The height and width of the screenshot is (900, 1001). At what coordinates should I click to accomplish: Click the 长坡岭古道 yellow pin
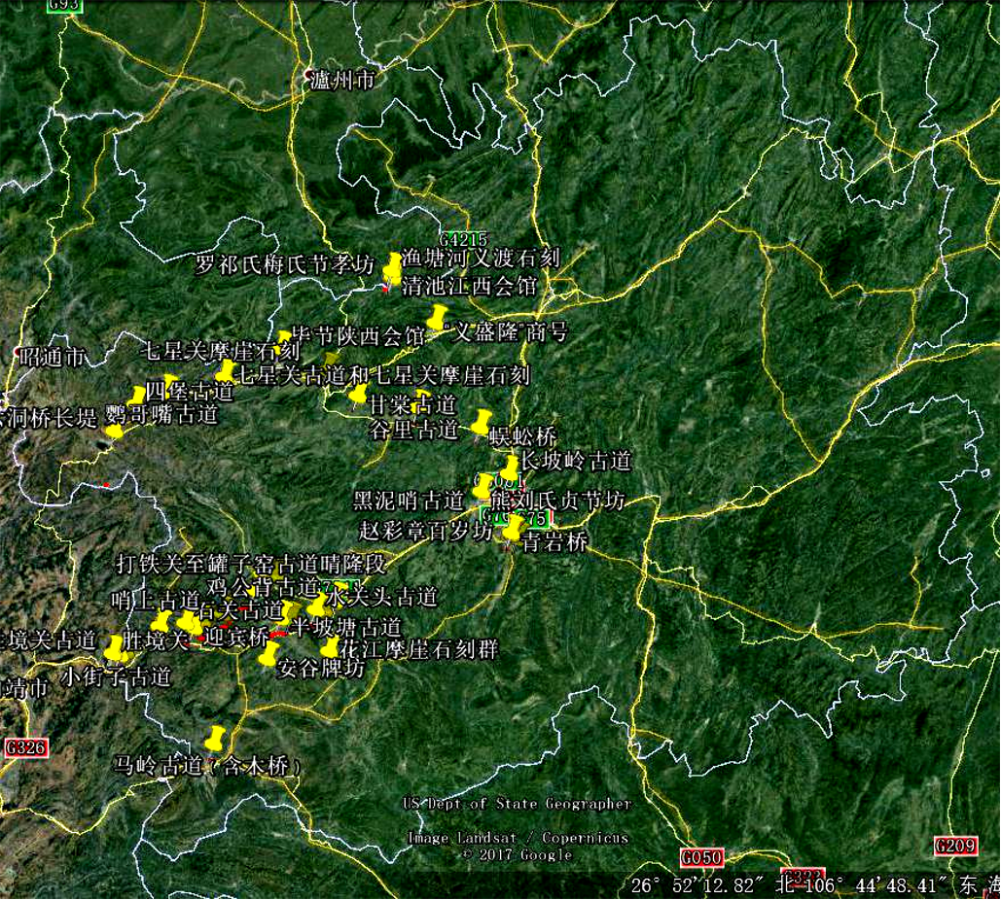tap(510, 469)
